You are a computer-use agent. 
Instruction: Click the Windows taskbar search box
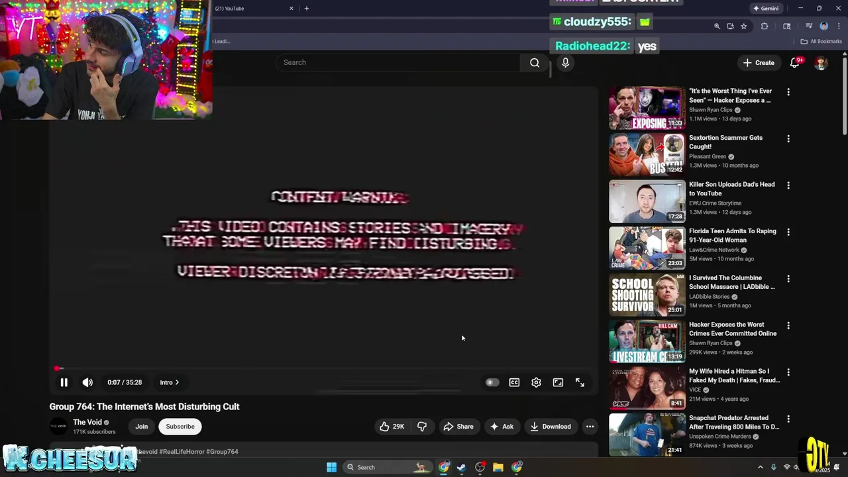[388, 467]
